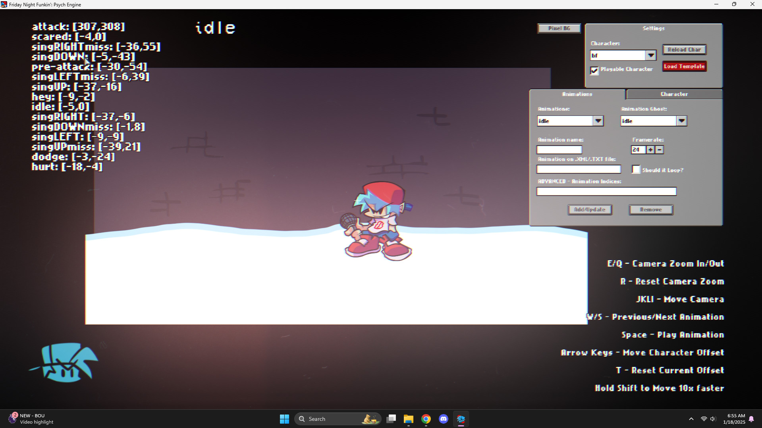Open Task View on the taskbar
Viewport: 762px width, 428px height.
tap(391, 419)
